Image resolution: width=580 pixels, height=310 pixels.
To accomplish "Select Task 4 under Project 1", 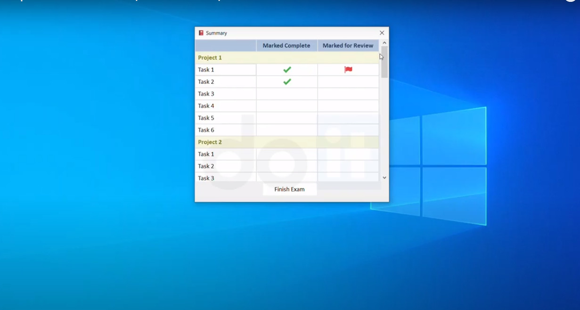I will click(226, 106).
